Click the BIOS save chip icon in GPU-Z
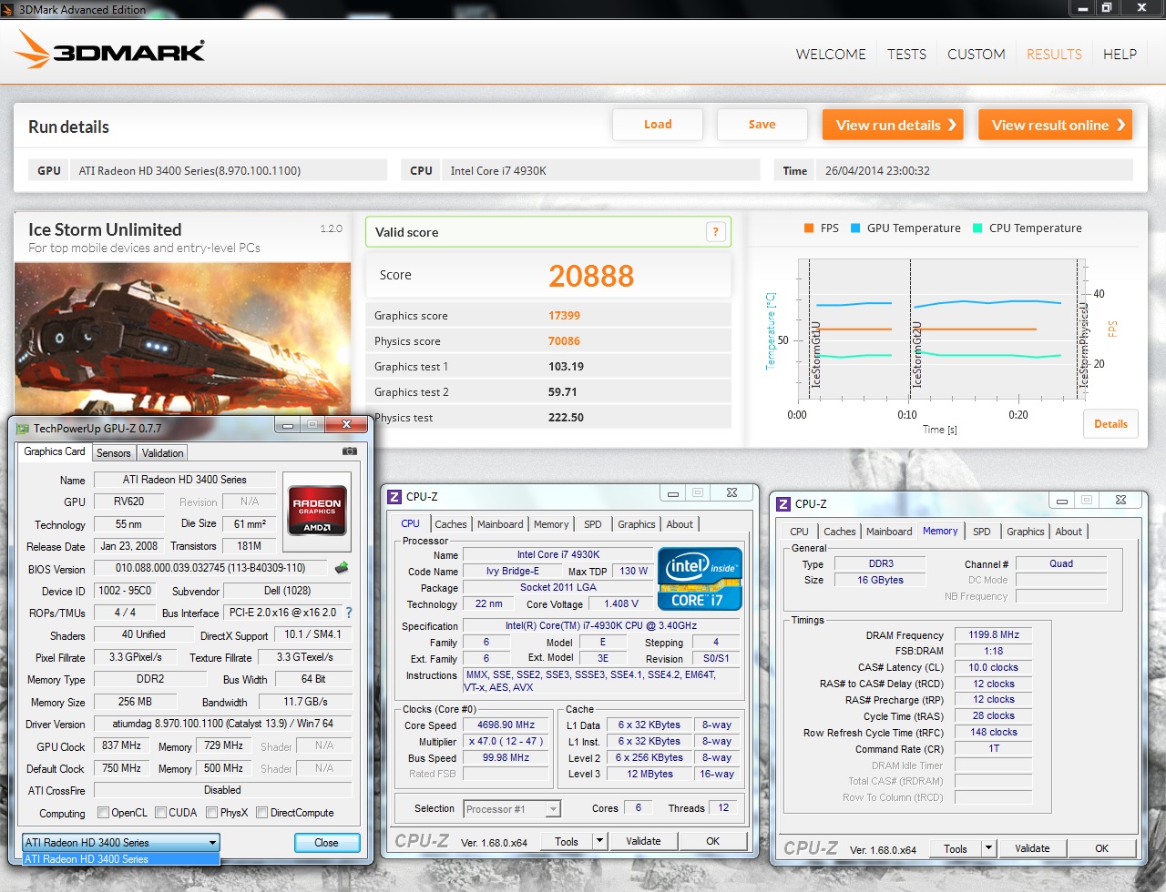Screen dimensions: 1166x892 click(343, 568)
